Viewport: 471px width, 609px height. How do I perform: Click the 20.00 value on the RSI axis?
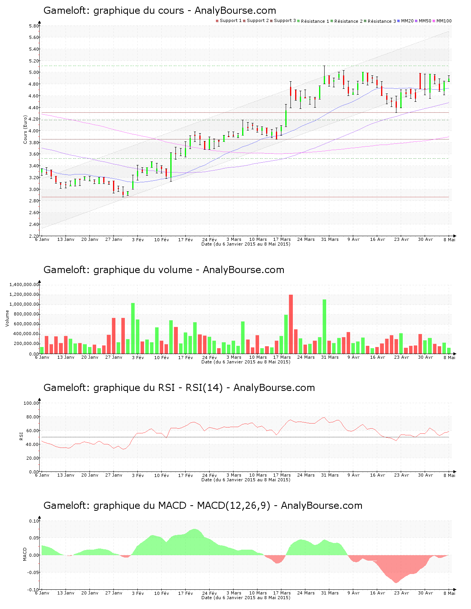click(33, 458)
